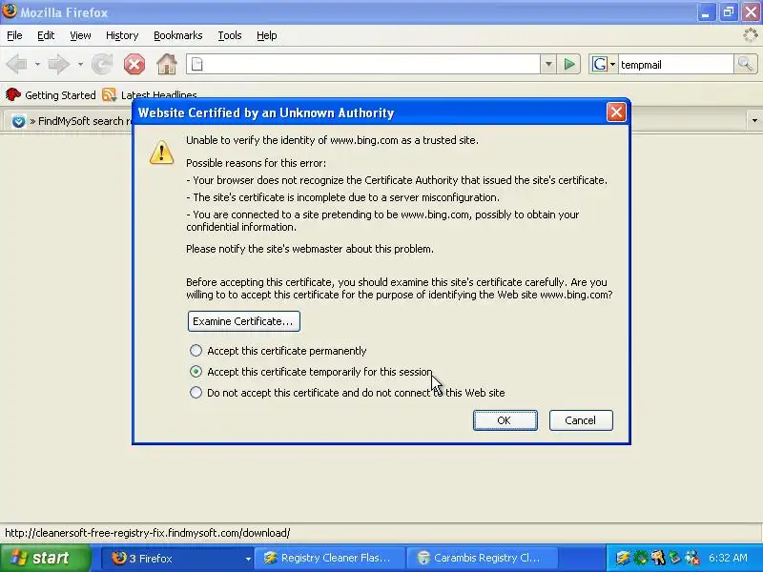Viewport: 763px width, 572px height.
Task: Confirm the dialog with OK
Action: pyautogui.click(x=505, y=420)
